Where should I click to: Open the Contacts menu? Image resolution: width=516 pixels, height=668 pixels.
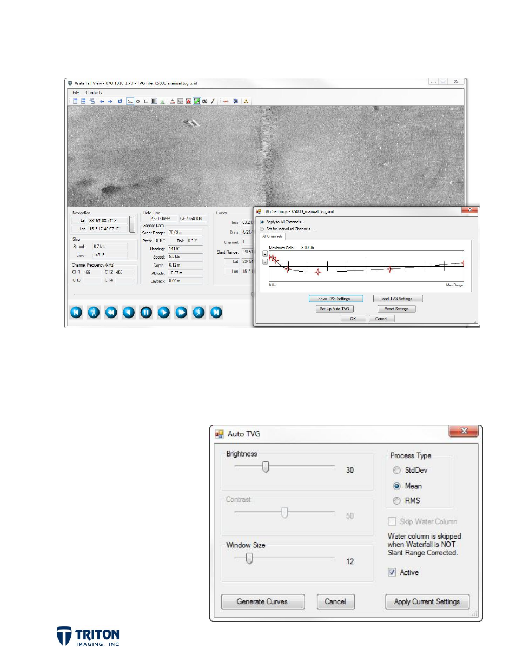coord(94,92)
